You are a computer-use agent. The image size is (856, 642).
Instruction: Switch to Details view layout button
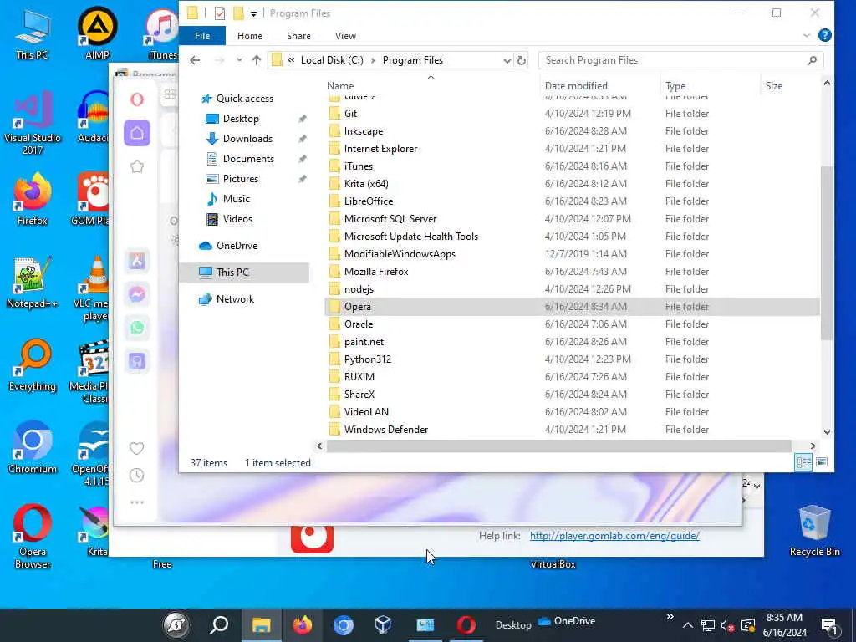point(803,462)
